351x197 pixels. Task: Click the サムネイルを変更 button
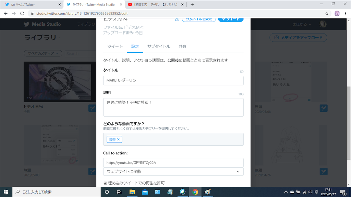199,19
